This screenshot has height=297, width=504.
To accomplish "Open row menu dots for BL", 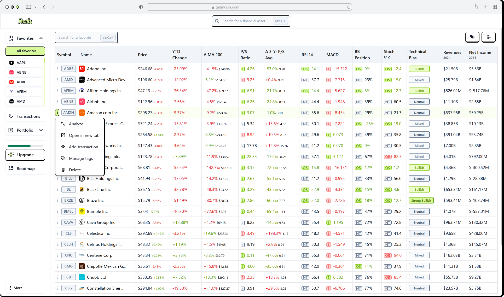I will (x=57, y=189).
